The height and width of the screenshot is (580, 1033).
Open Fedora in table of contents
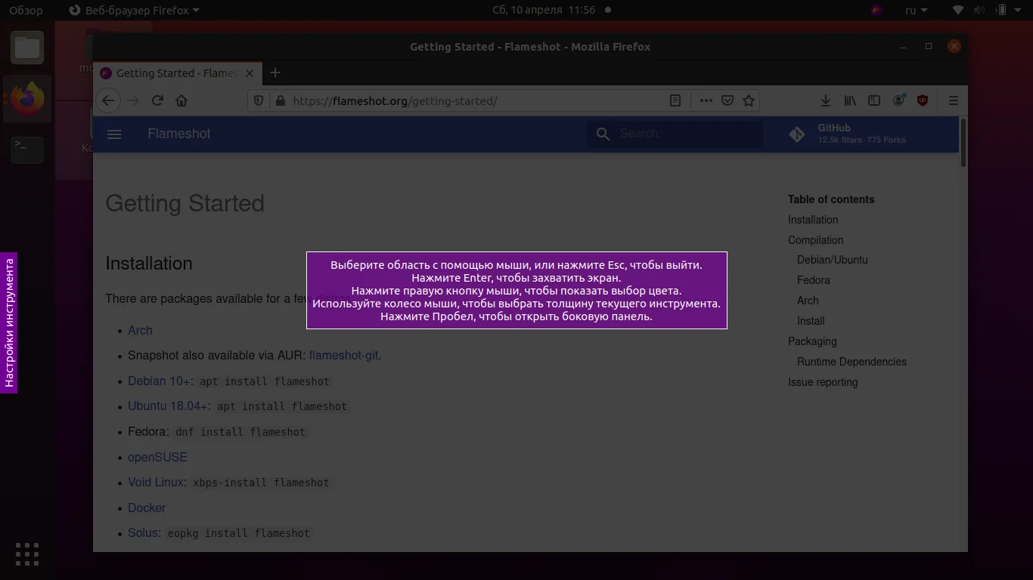814,280
